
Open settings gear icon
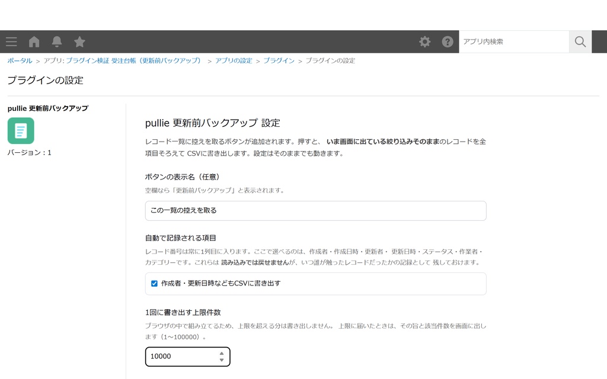424,42
